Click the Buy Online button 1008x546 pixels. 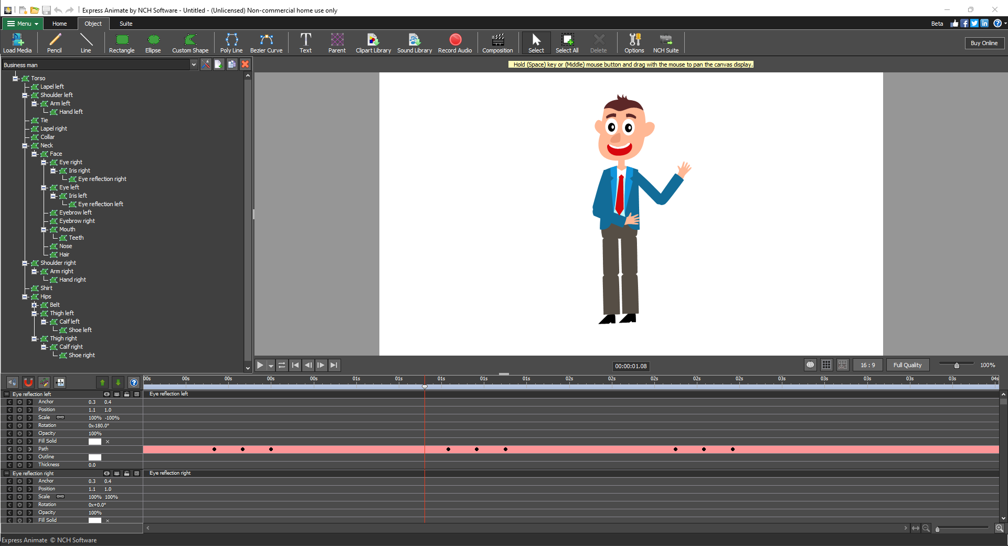click(984, 42)
